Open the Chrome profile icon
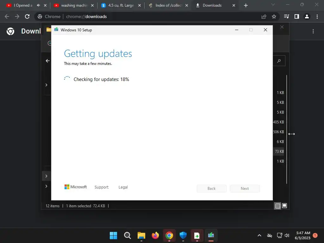Image resolution: width=324 pixels, height=243 pixels. [x=307, y=16]
